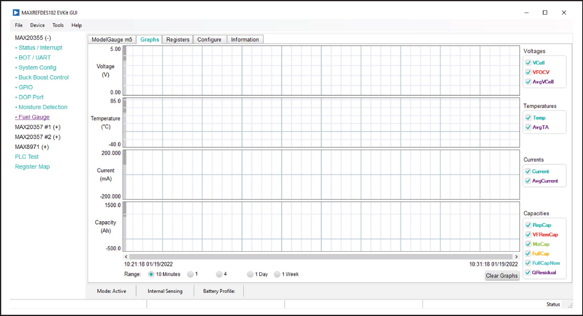This screenshot has height=316, width=583.
Task: Choose the 1 Week range radio button
Action: tap(277, 274)
